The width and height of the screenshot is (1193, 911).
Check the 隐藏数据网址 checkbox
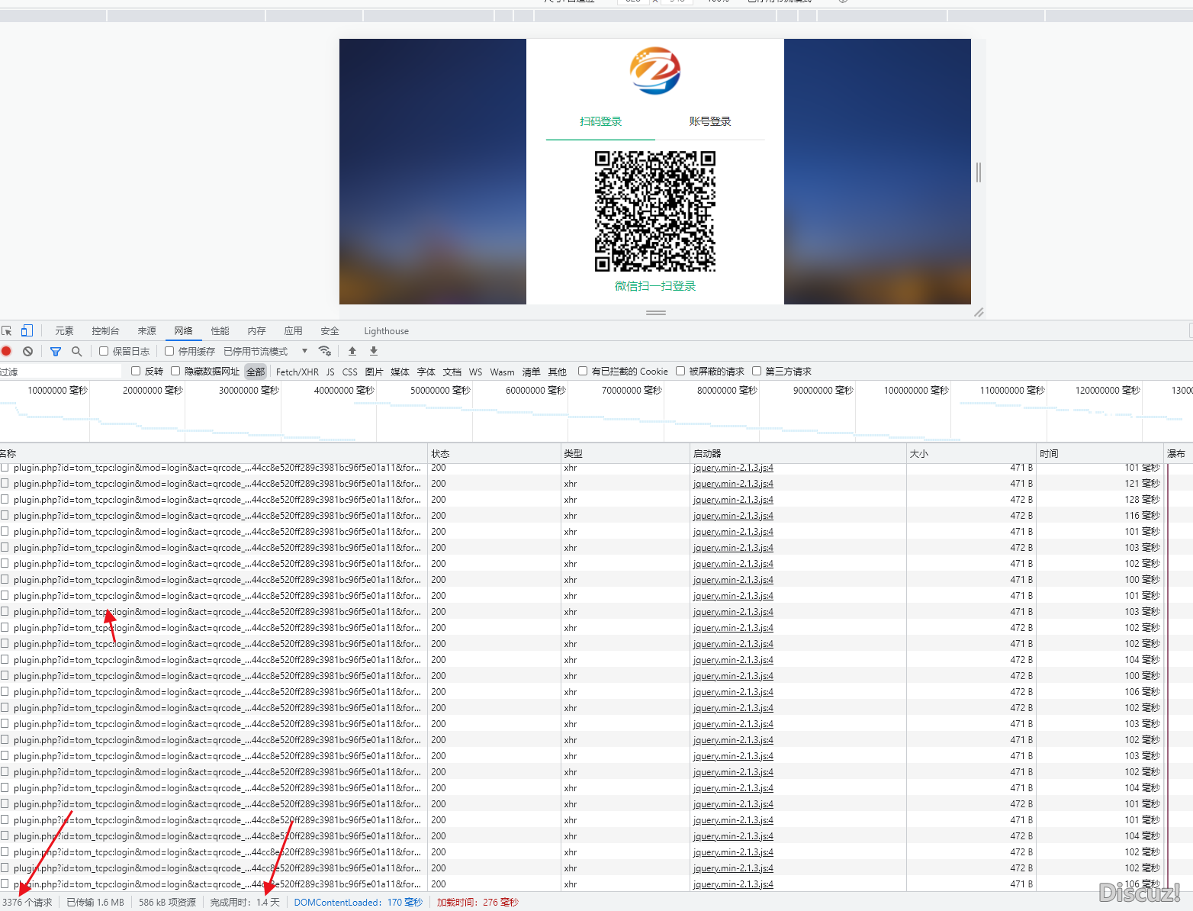click(175, 371)
